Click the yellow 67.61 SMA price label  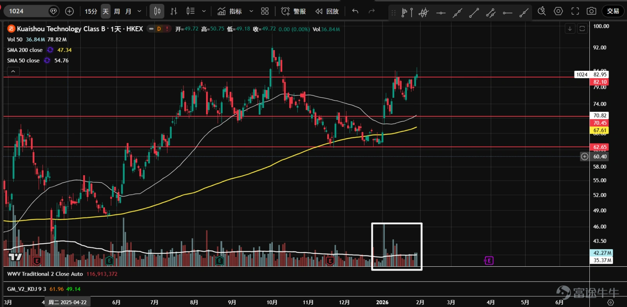(x=600, y=130)
